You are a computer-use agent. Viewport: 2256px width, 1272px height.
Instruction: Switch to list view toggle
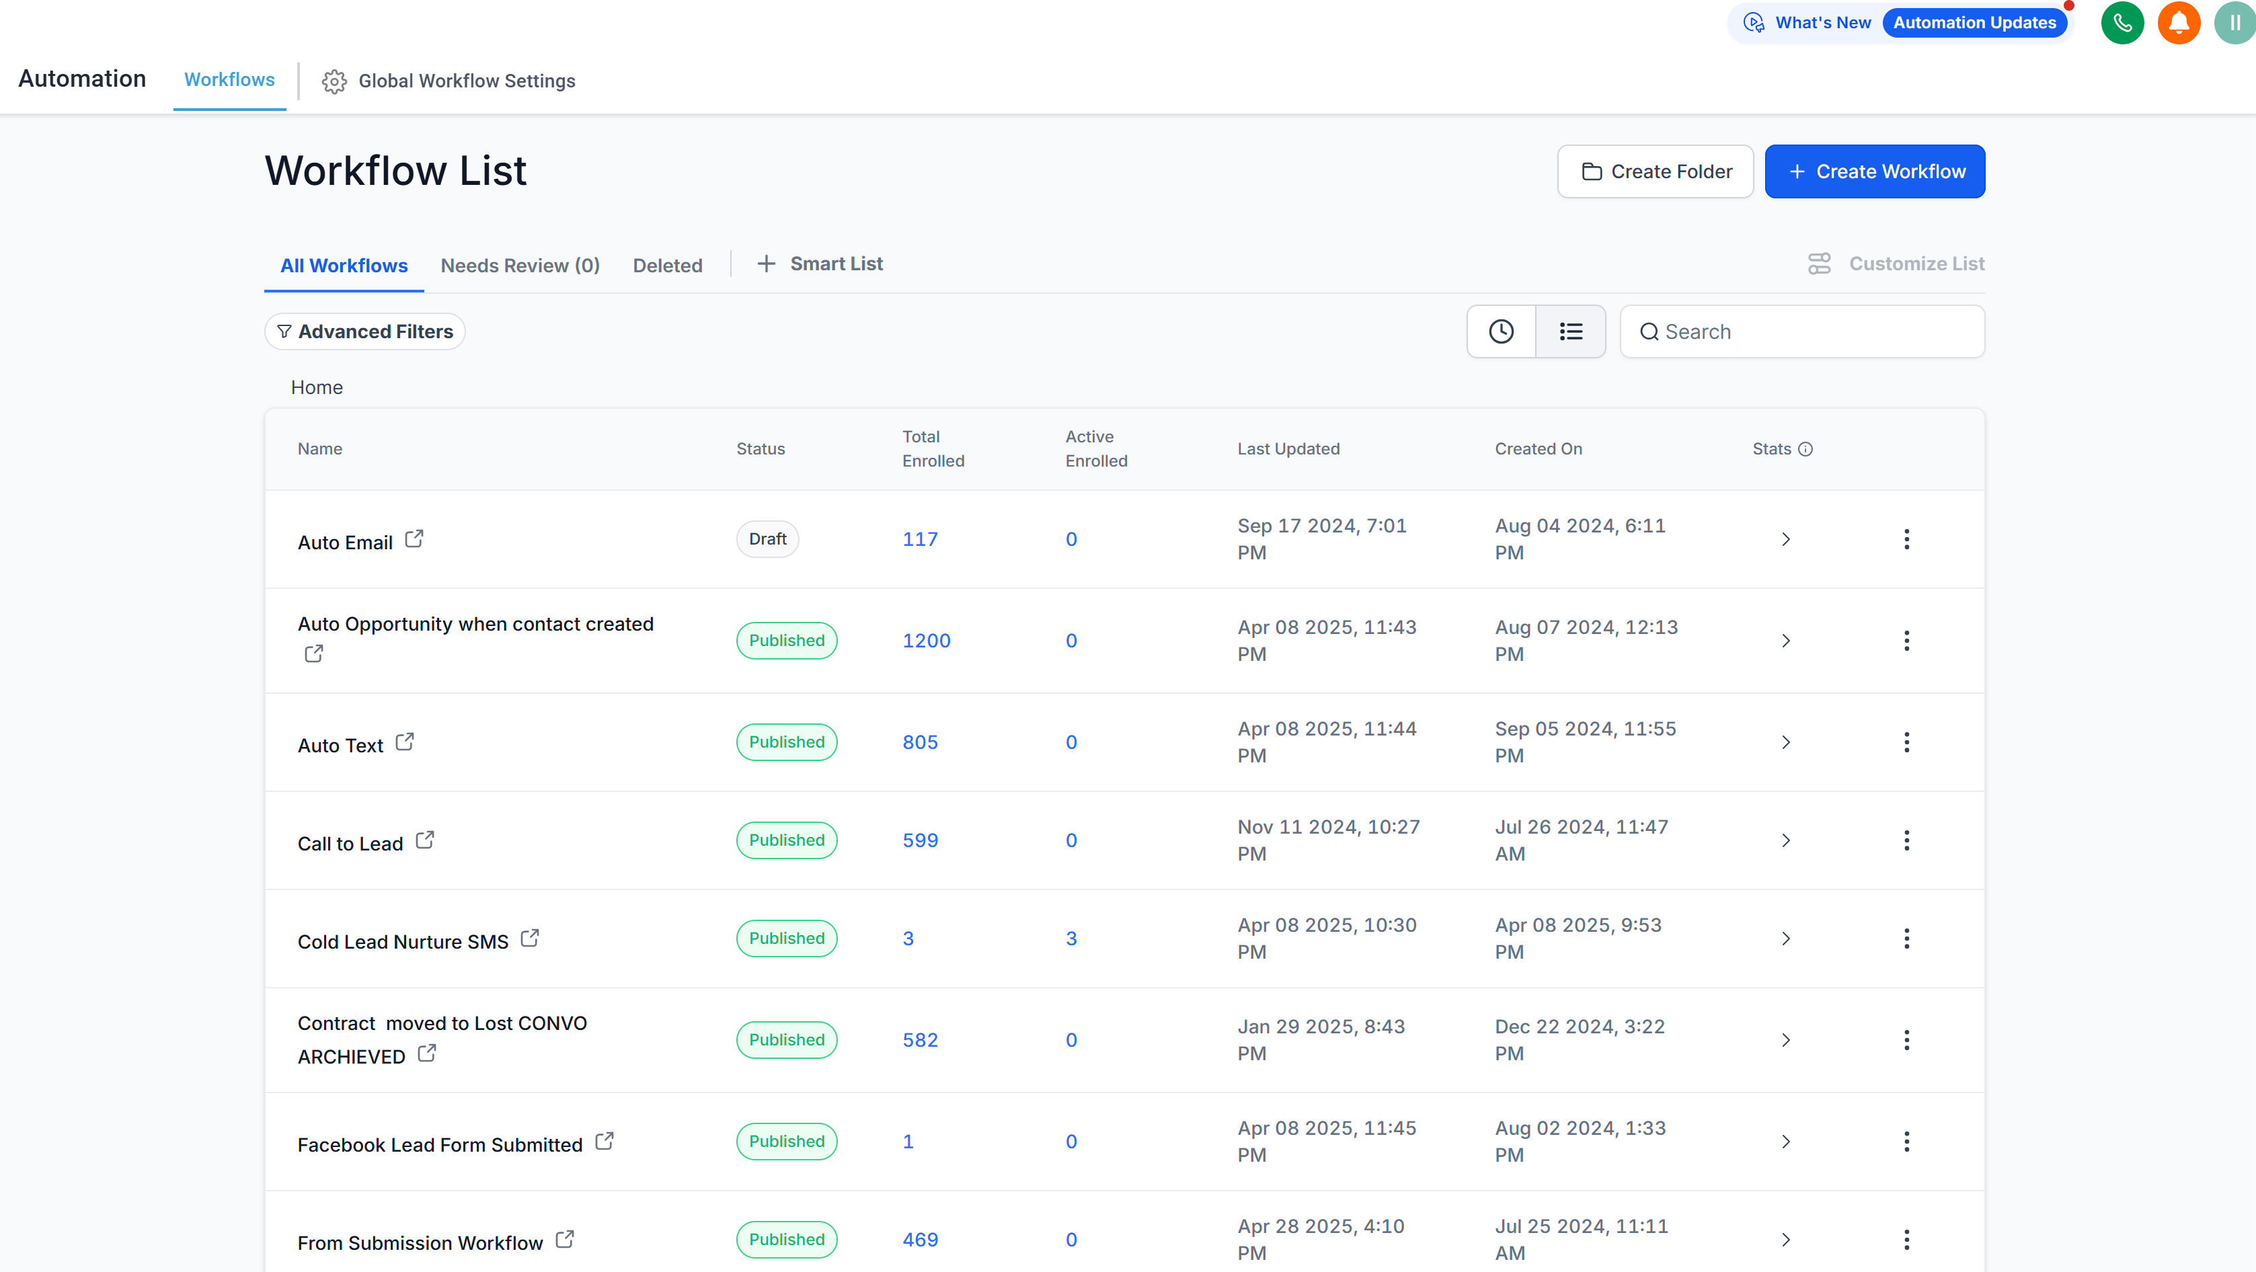coord(1570,332)
